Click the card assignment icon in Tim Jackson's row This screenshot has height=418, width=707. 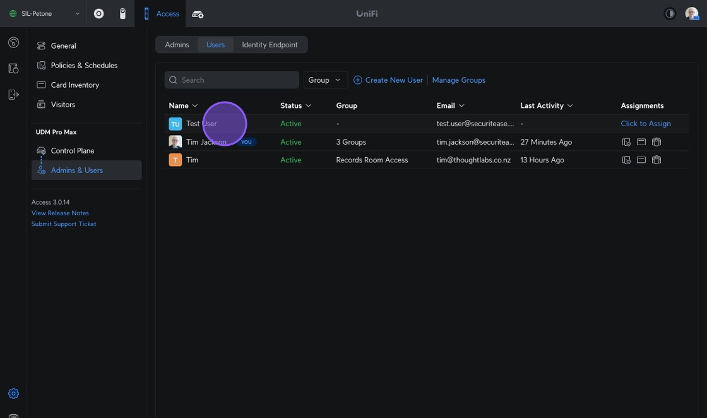(x=641, y=142)
